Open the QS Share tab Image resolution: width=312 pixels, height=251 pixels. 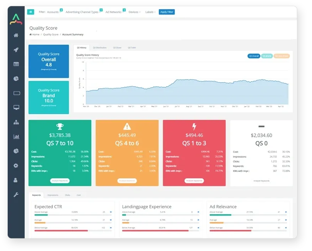point(117,48)
